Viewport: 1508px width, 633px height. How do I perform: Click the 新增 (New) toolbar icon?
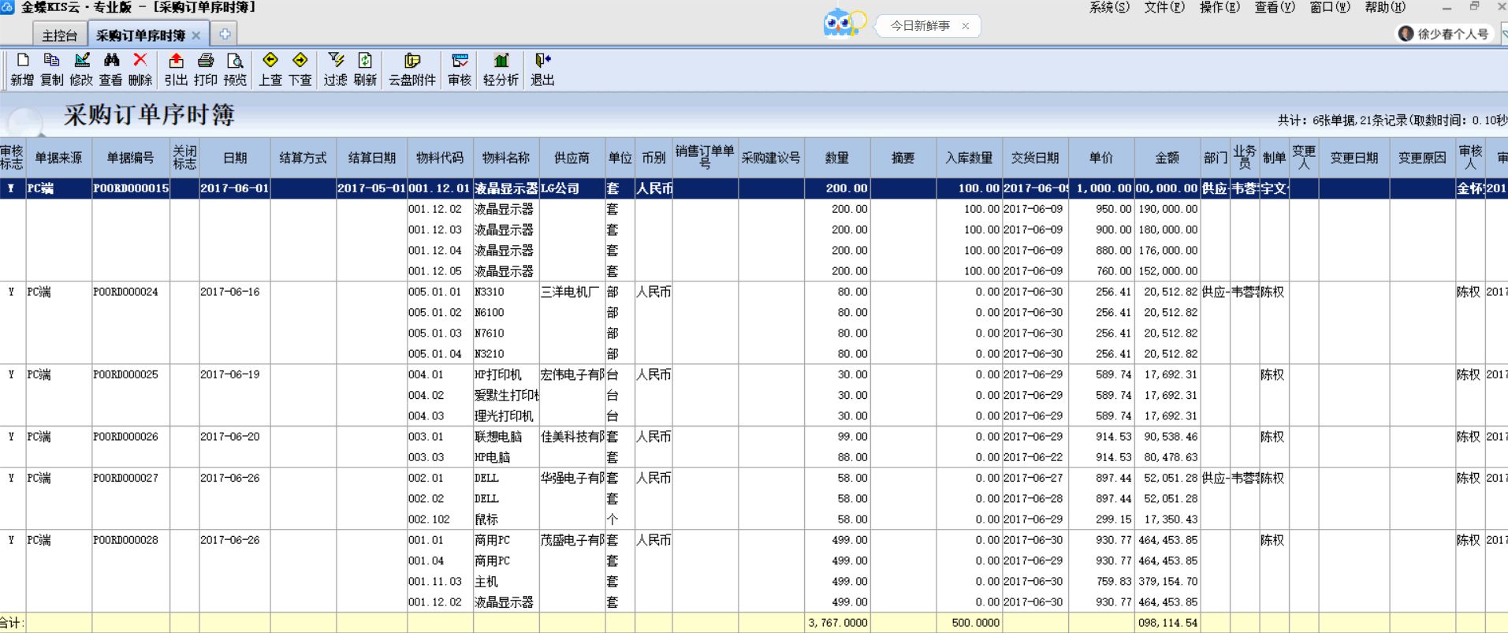[x=22, y=69]
